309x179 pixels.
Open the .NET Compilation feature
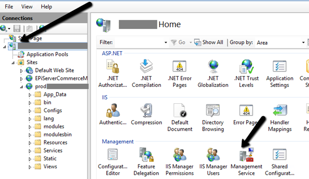(x=146, y=74)
